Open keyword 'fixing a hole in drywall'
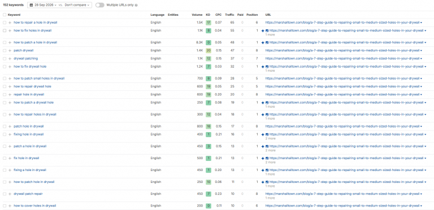434x210 pixels. pos(30,170)
